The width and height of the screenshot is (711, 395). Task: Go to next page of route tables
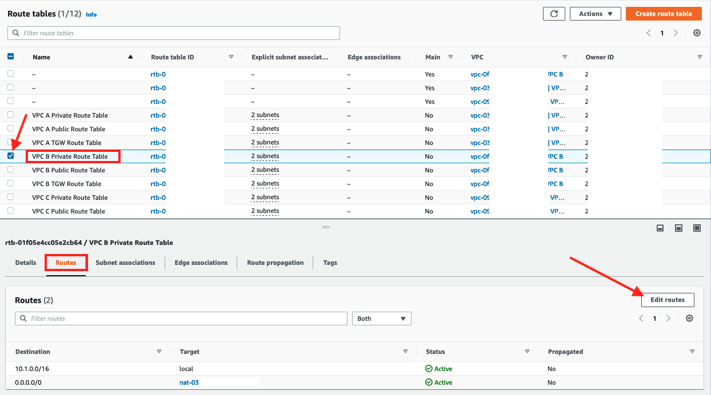point(676,33)
